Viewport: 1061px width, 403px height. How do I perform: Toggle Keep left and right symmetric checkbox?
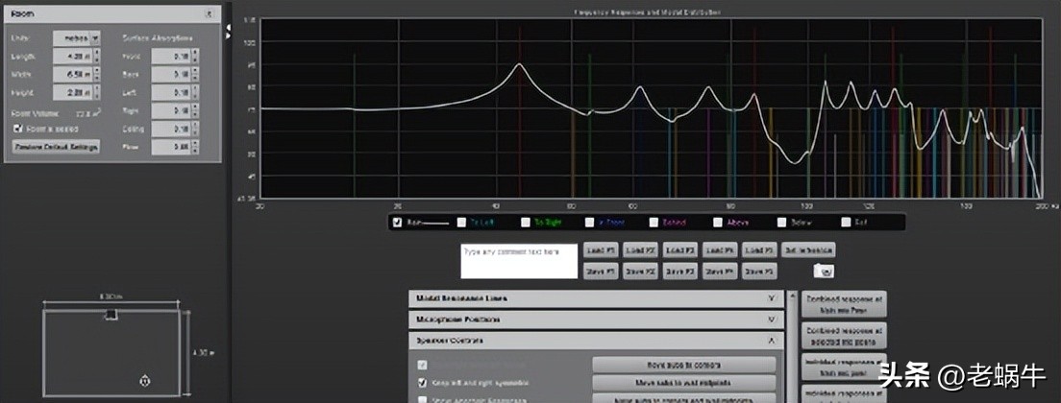[x=423, y=382]
